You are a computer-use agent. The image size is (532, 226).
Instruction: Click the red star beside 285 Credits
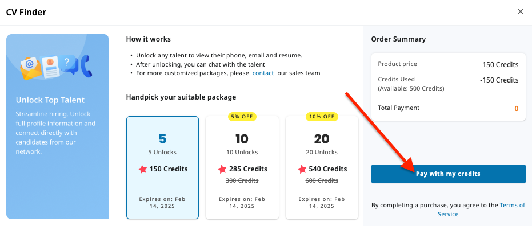(x=222, y=169)
